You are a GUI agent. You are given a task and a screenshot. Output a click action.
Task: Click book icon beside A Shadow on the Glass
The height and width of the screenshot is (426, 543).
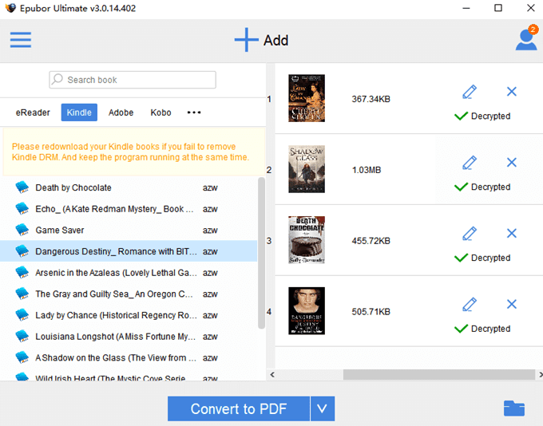click(x=22, y=357)
